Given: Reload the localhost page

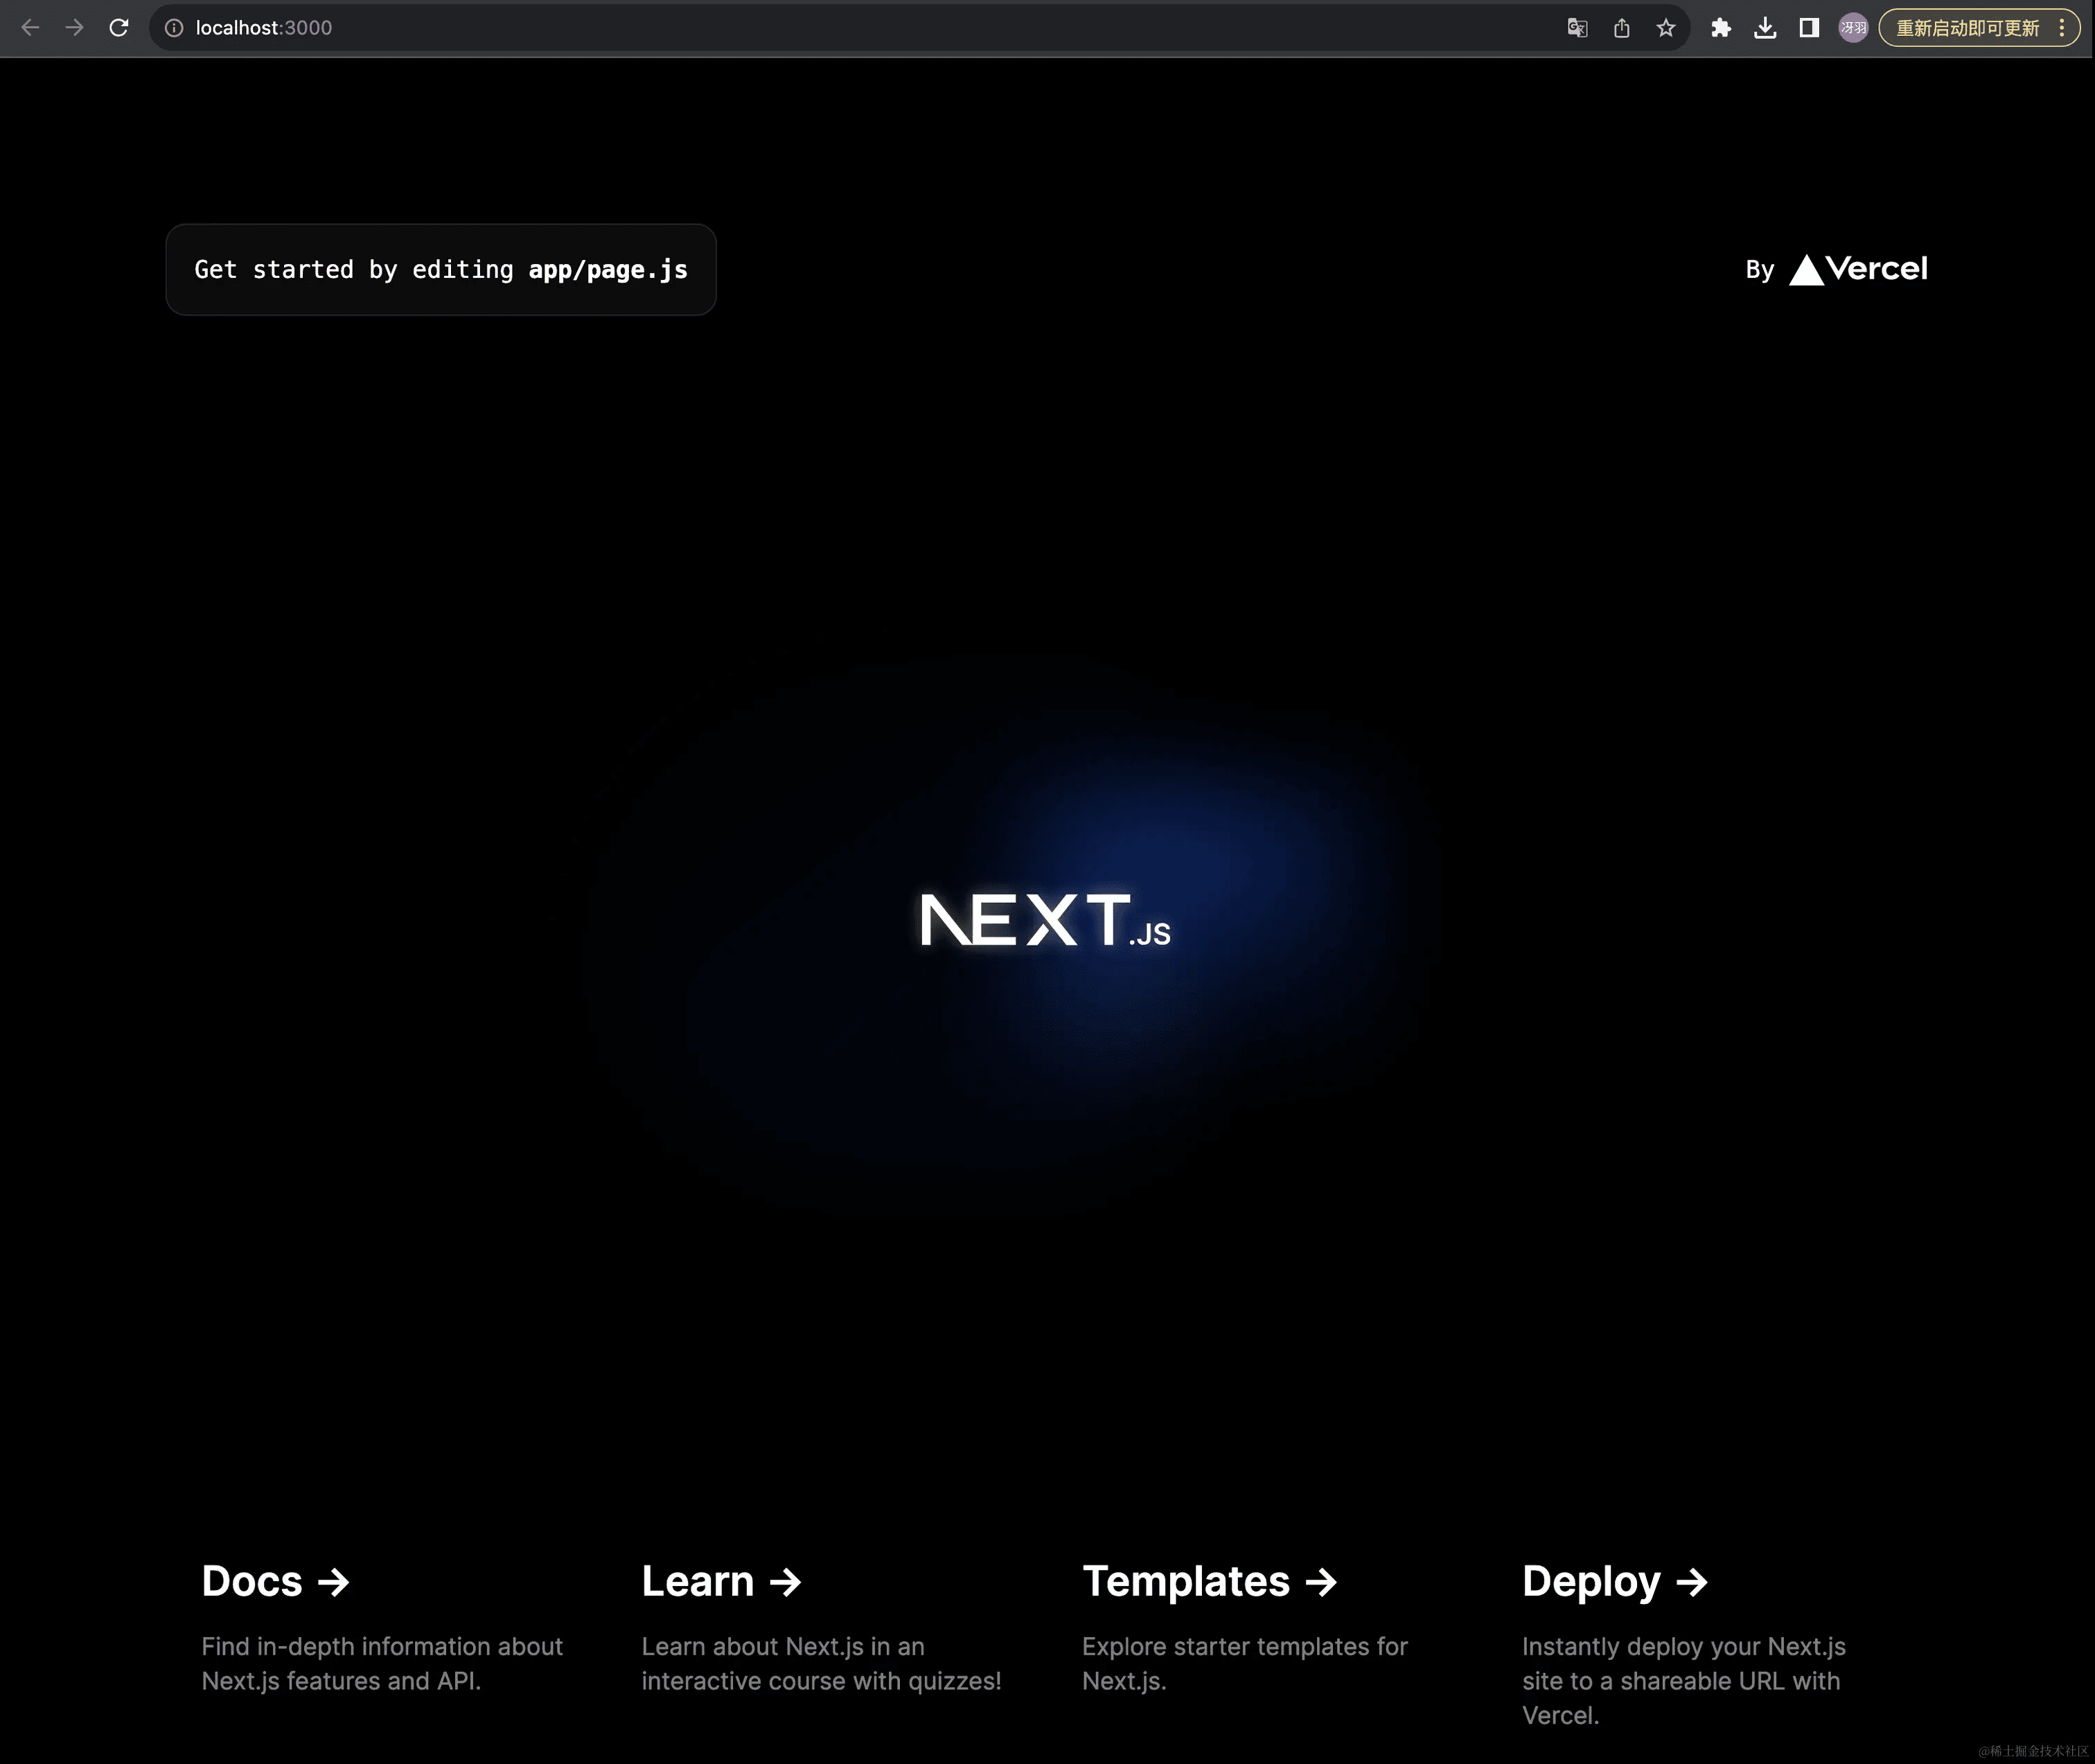Looking at the screenshot, I should [x=119, y=28].
